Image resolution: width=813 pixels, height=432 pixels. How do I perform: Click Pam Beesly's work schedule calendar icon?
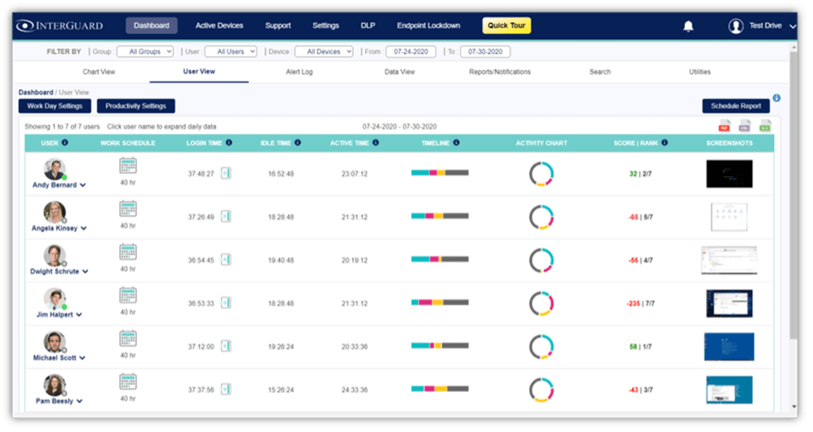click(128, 382)
